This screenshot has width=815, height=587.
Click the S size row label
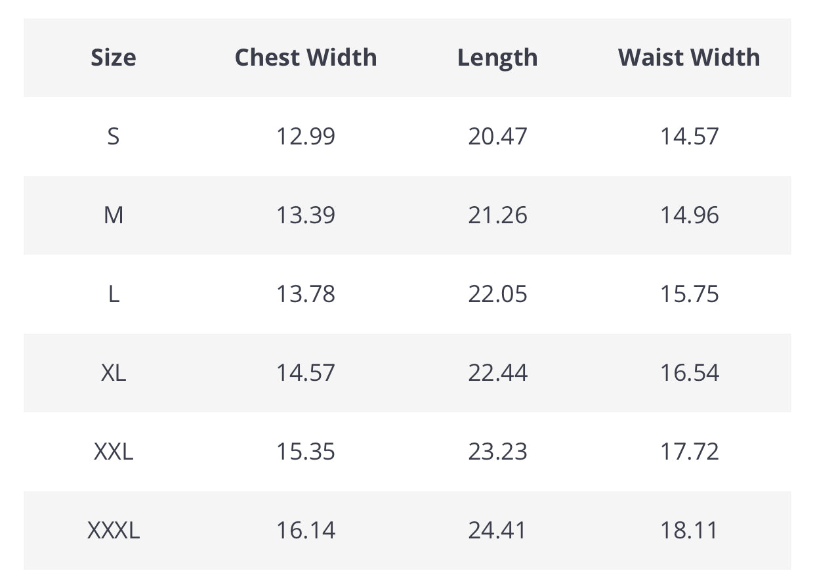coord(114,137)
